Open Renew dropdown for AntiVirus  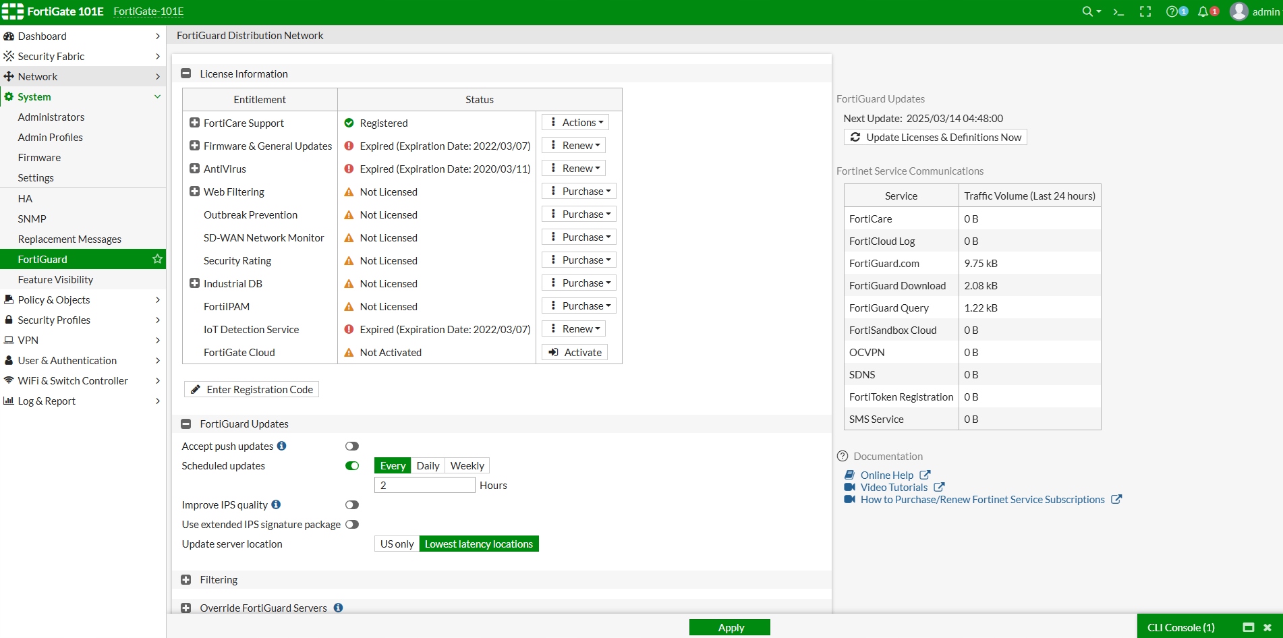pyautogui.click(x=573, y=168)
